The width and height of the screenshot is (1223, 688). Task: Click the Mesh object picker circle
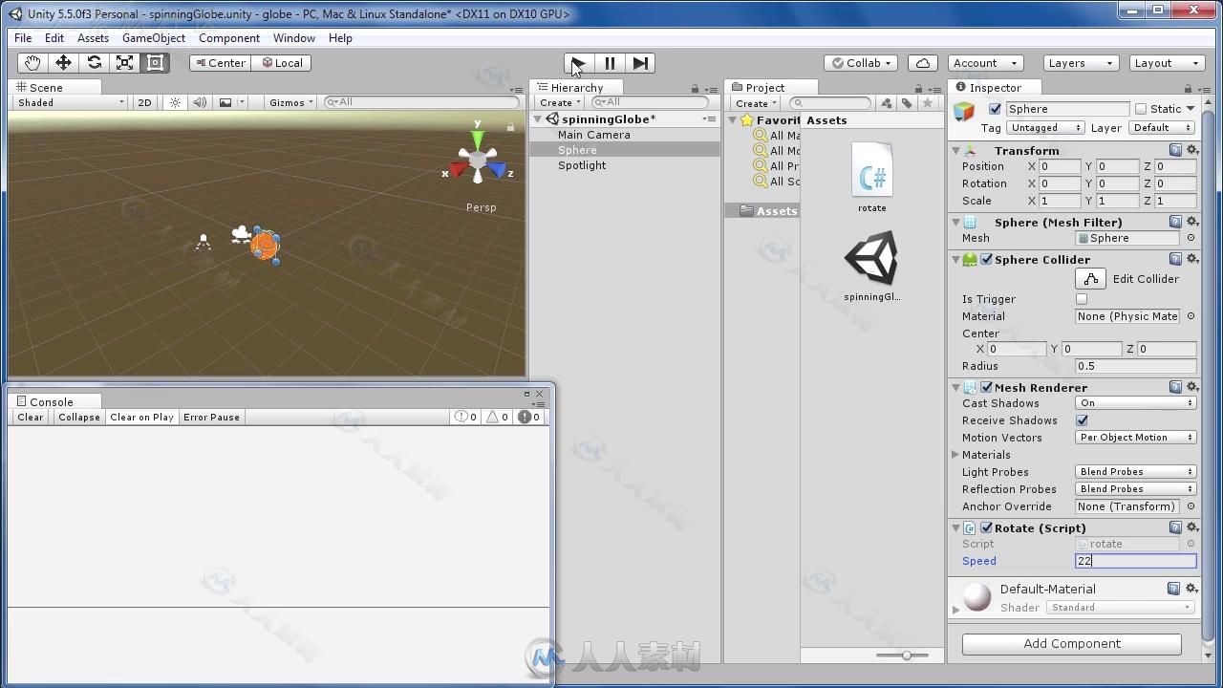(1191, 238)
